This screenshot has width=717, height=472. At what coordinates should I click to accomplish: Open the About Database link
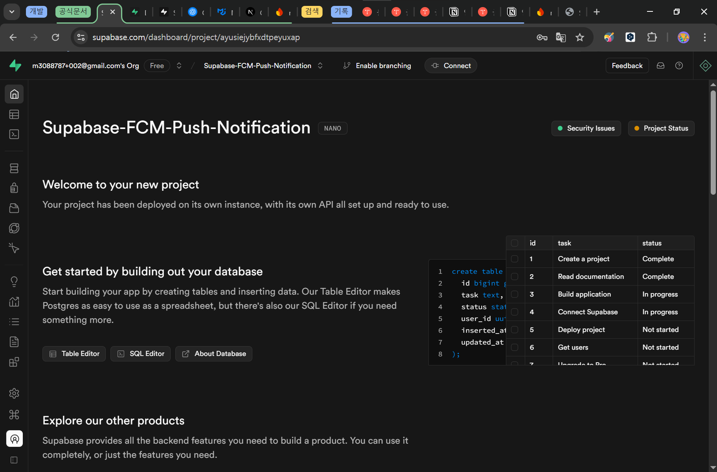click(x=214, y=354)
